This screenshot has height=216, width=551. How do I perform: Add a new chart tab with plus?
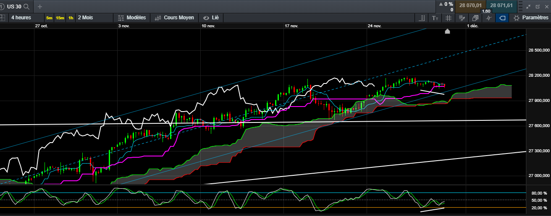click(40, 7)
